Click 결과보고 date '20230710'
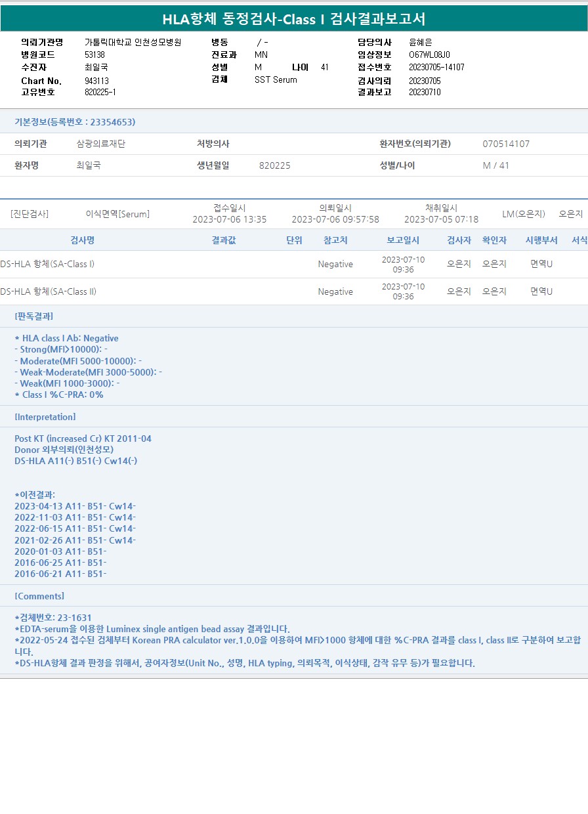Viewport: 588px width, 814px height. coord(425,92)
